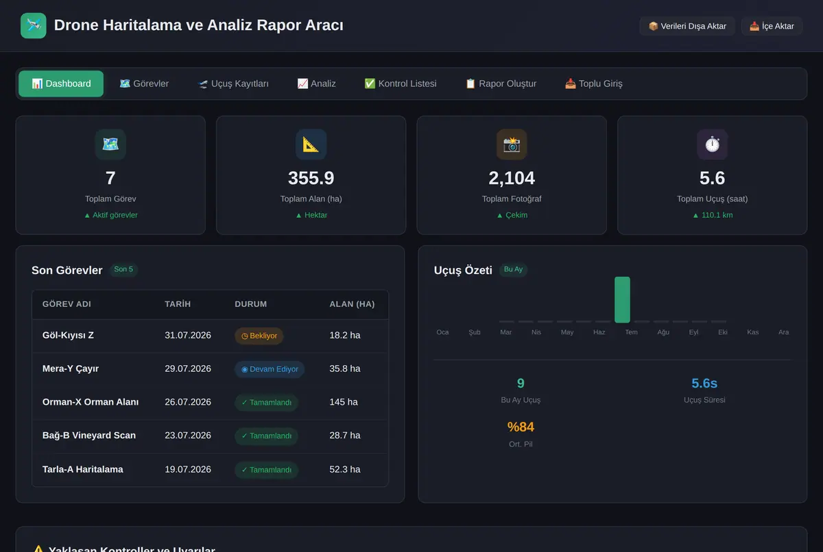
Task: Select the Göl-Kıyısı Z mission name
Action: (68, 336)
